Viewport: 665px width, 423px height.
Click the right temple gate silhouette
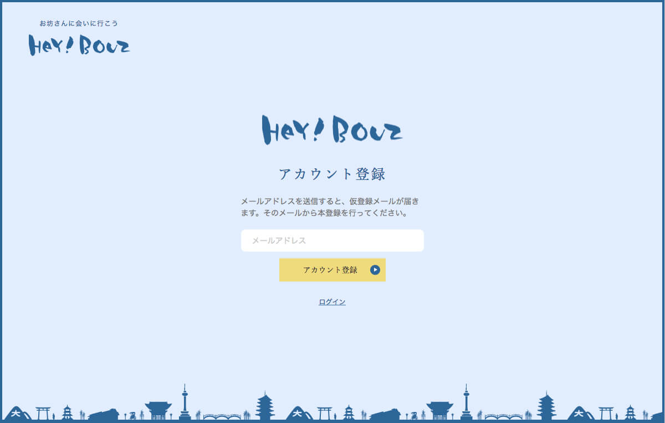440,410
